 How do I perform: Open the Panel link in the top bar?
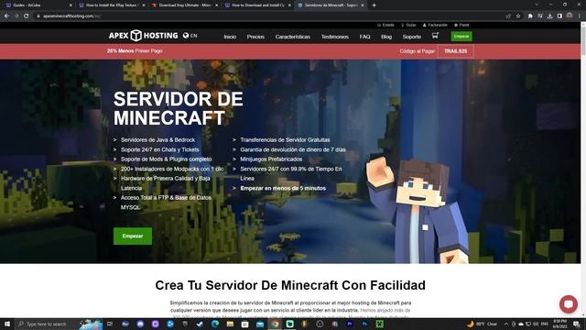pyautogui.click(x=461, y=25)
